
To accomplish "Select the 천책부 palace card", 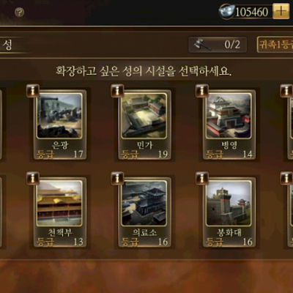I will [x=60, y=212].
